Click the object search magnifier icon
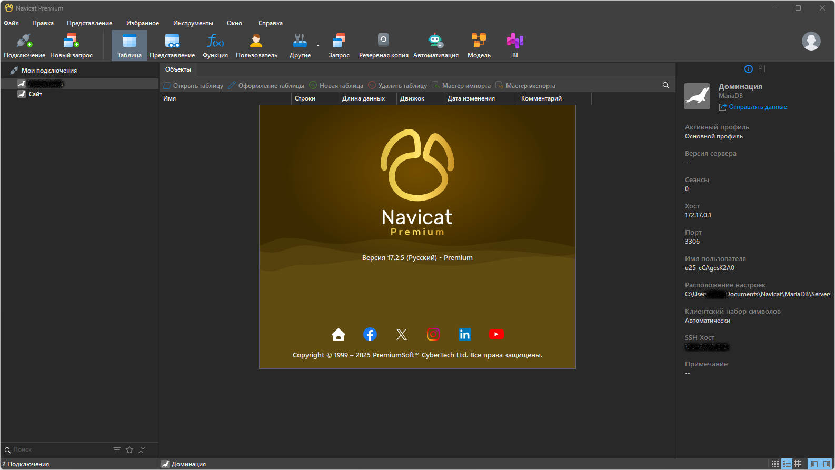 666,85
